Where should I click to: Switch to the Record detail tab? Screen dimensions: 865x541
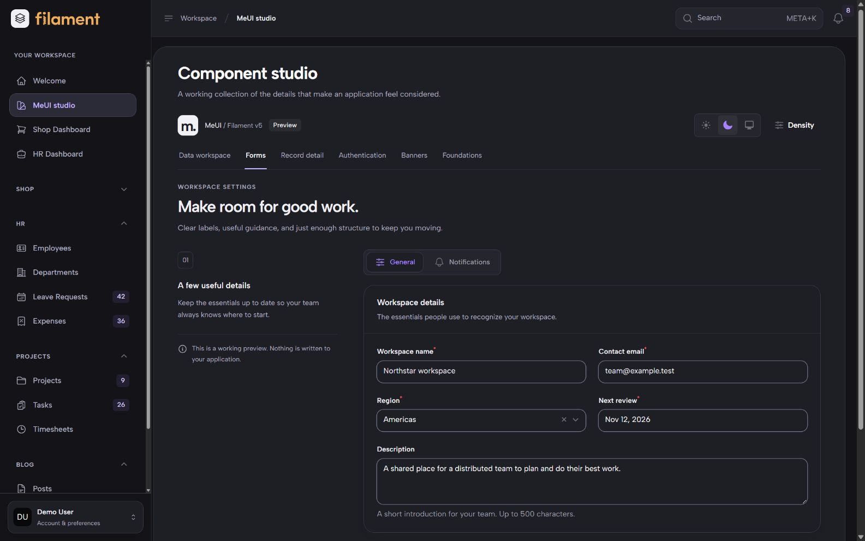tap(302, 156)
